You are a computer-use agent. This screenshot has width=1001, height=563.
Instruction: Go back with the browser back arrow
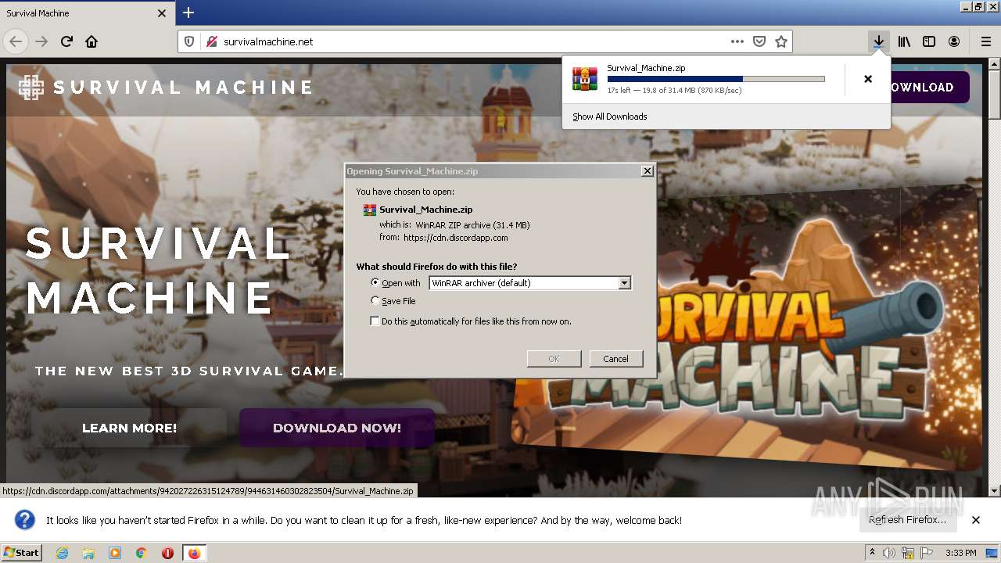(16, 41)
